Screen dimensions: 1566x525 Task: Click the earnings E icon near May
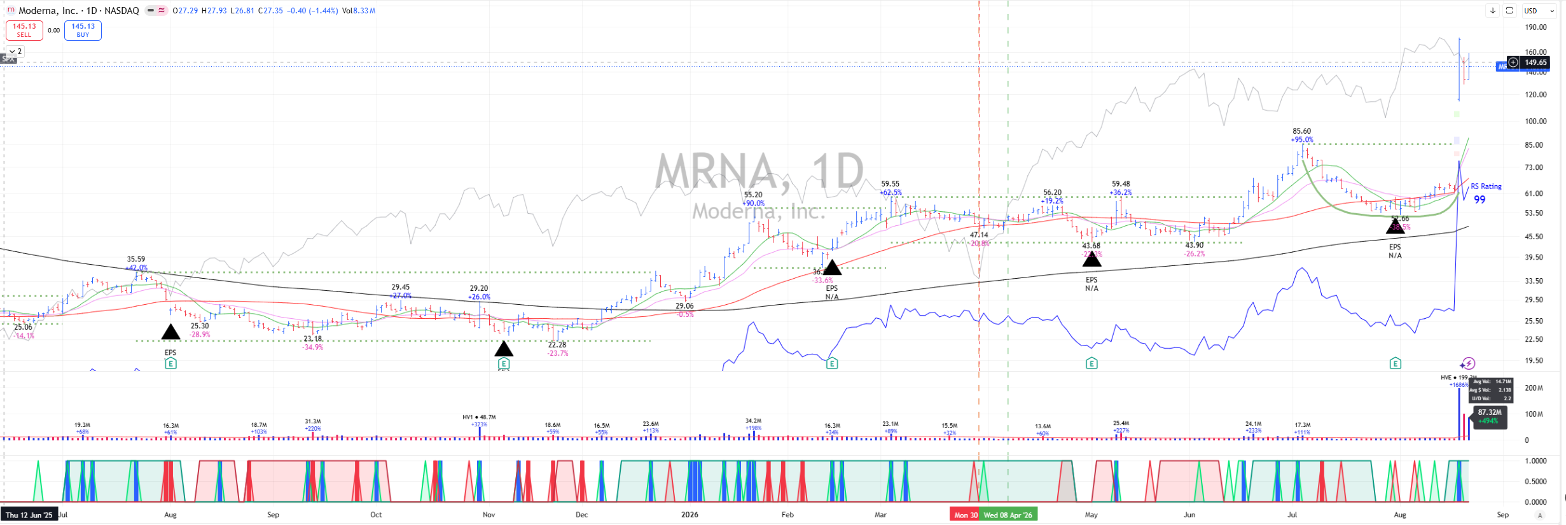click(1091, 363)
